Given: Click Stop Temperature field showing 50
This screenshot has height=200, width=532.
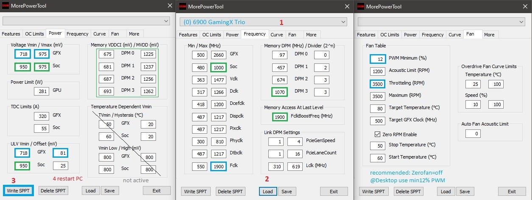Looking at the screenshot, I should click(x=377, y=146).
